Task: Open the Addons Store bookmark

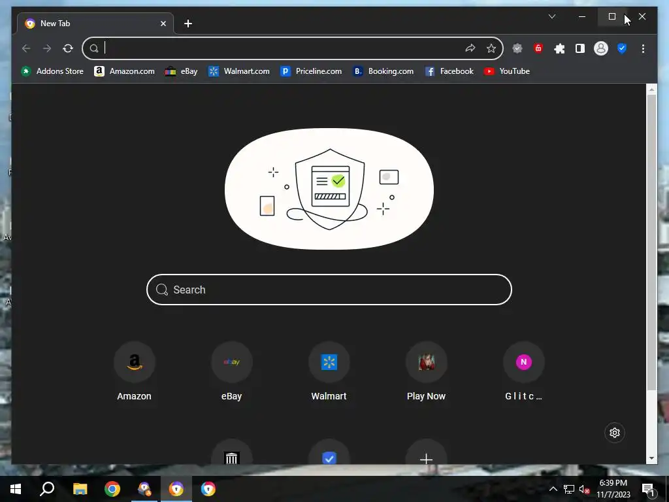Action: click(52, 71)
